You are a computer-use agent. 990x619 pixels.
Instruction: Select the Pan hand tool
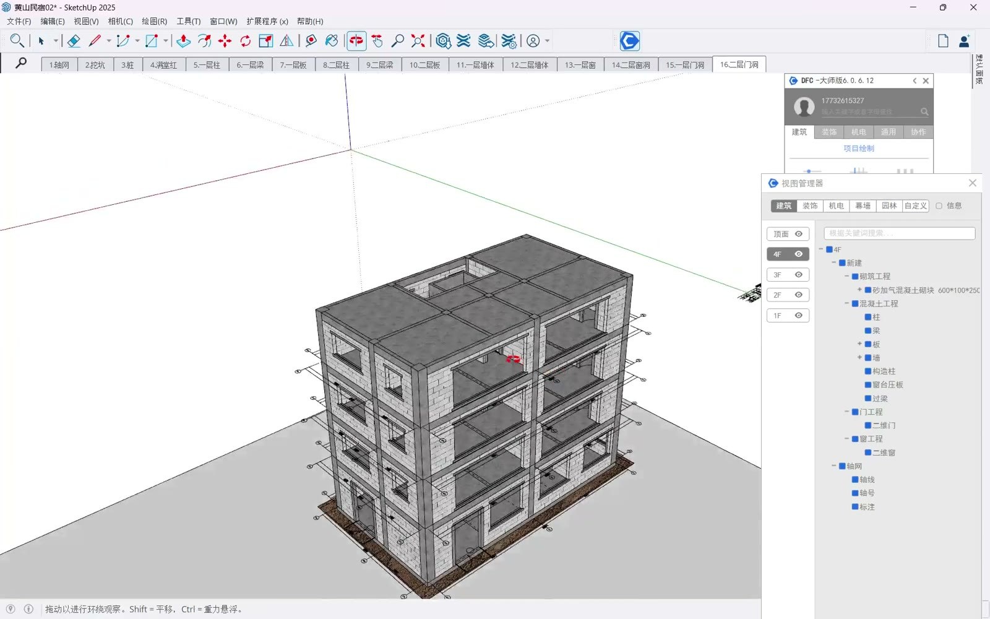(377, 41)
